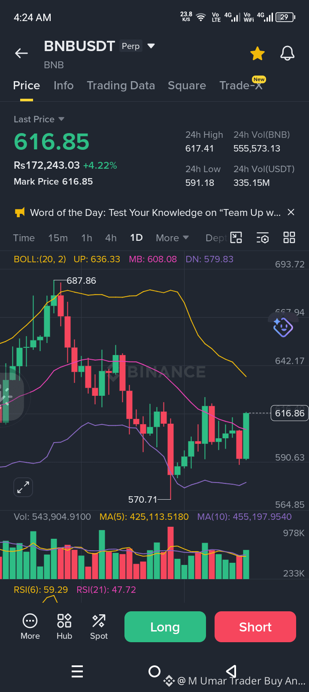This screenshot has width=309, height=692.
Task: Click the 616.86 current price label
Action: pyautogui.click(x=290, y=413)
